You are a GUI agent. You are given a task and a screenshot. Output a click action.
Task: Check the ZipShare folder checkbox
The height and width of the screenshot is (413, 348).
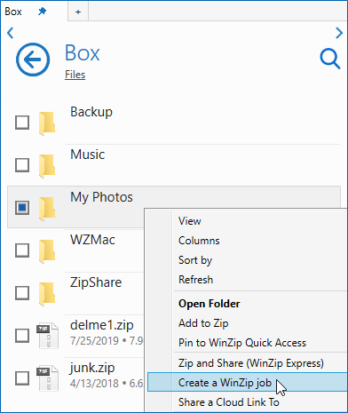pyautogui.click(x=22, y=293)
